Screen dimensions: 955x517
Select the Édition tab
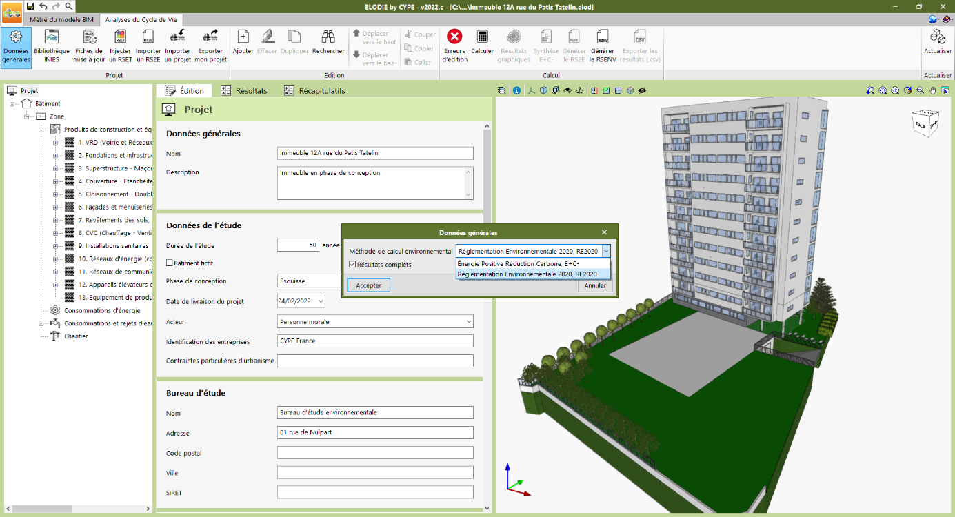[184, 90]
